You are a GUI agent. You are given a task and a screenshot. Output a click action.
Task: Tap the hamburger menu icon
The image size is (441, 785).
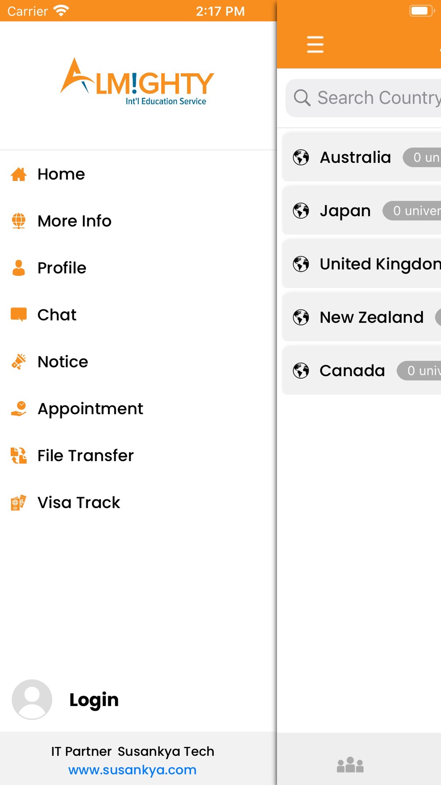(315, 45)
